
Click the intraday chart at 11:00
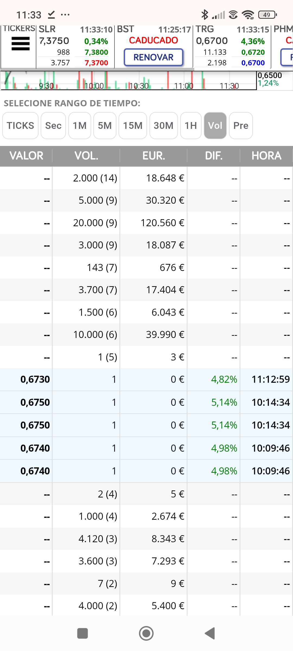point(184,86)
